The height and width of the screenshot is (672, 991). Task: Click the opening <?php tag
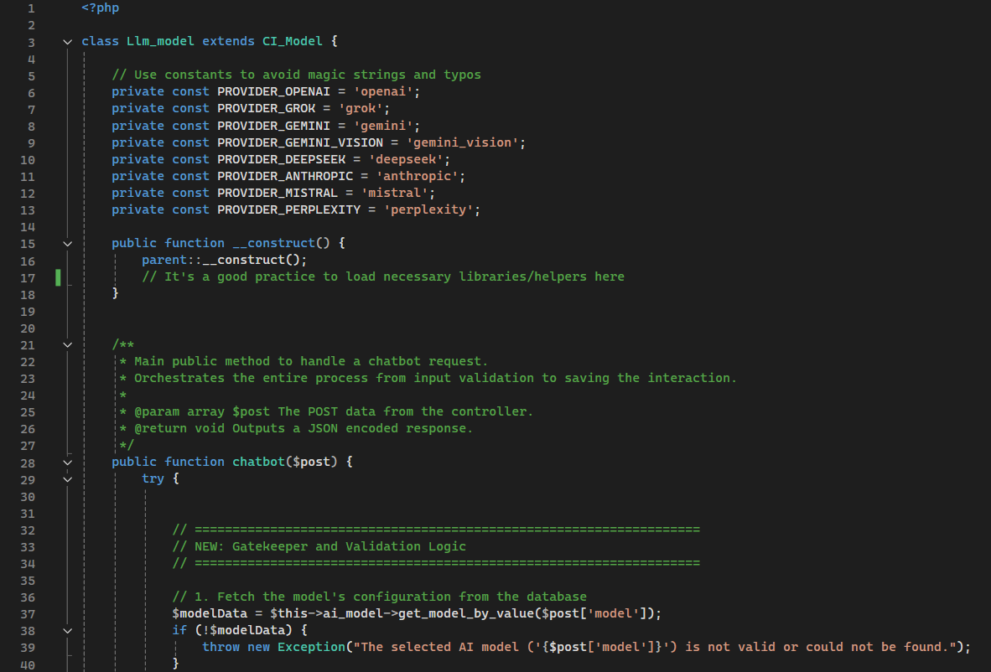point(100,8)
